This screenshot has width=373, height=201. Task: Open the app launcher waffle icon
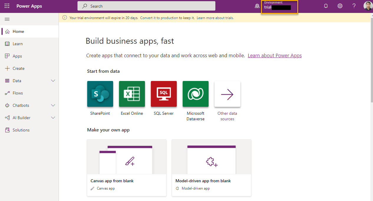pyautogui.click(x=7, y=6)
